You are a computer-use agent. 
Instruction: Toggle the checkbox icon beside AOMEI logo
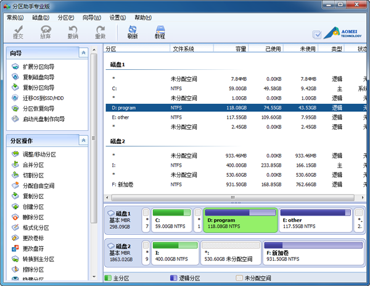click(x=317, y=35)
